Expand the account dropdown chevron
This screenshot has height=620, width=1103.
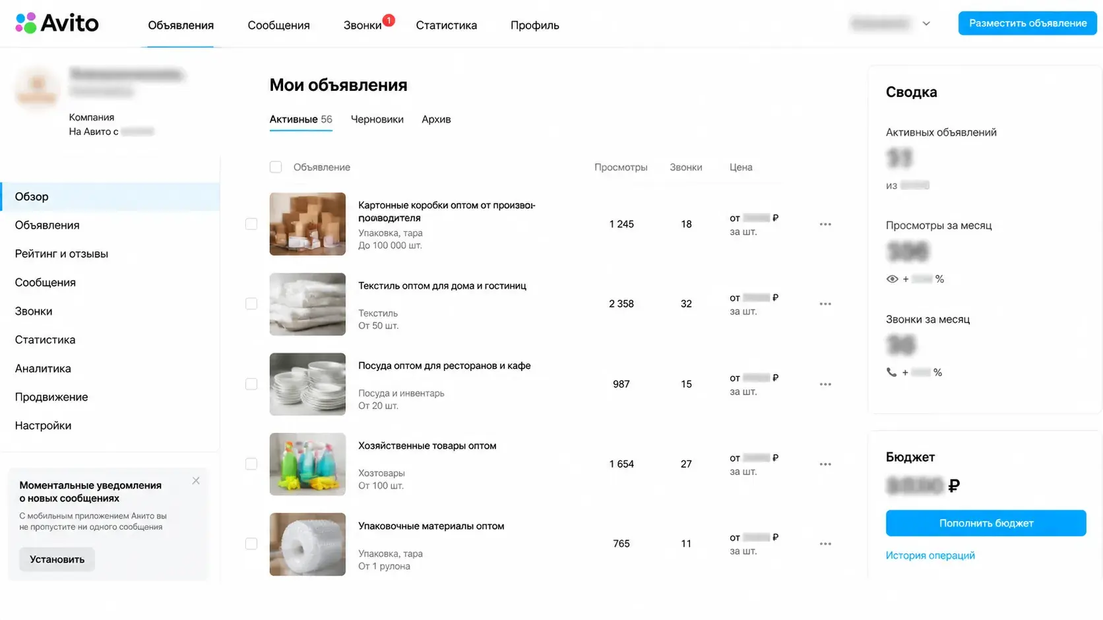pyautogui.click(x=926, y=24)
